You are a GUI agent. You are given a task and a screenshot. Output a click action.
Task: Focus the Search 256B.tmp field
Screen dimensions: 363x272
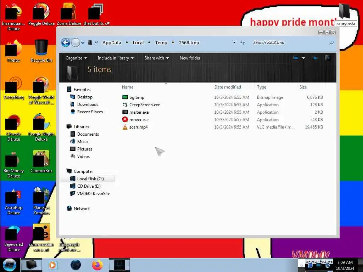tap(290, 42)
